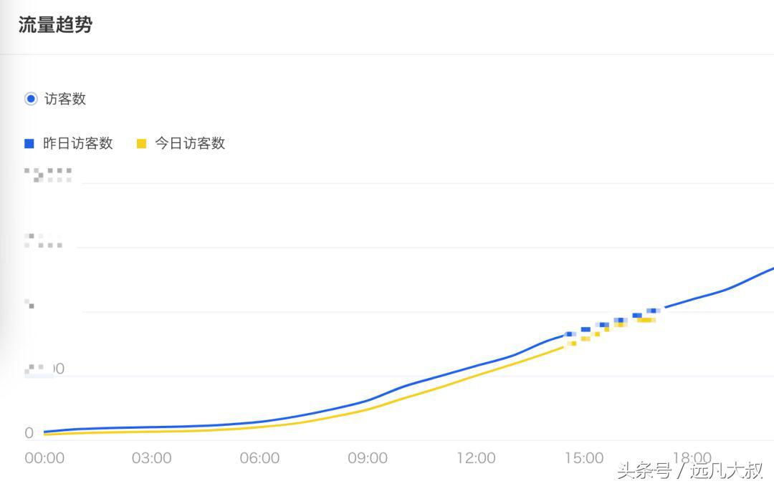
Task: Select the 00:00 x-axis time label
Action: [x=44, y=458]
